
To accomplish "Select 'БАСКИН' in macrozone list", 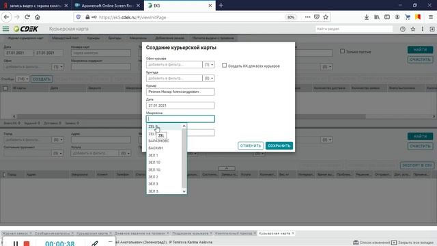I will (x=164, y=148).
